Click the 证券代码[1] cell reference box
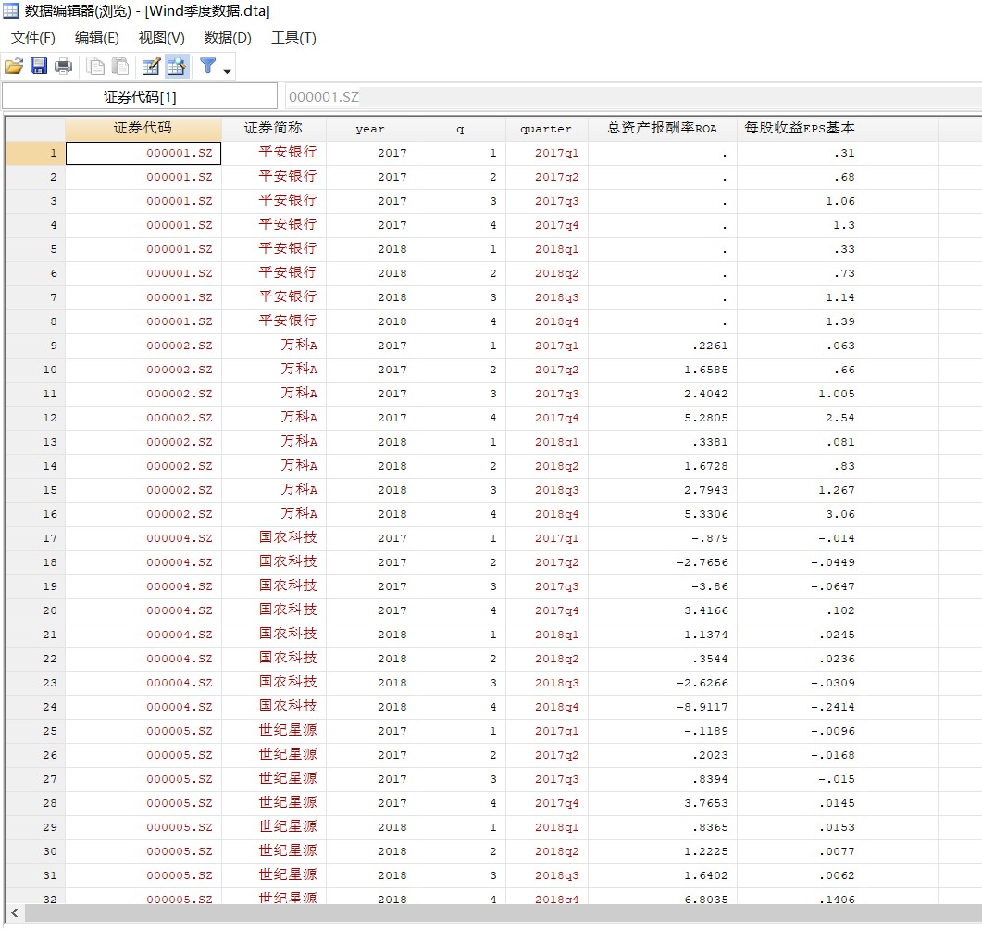This screenshot has width=982, height=931. [140, 96]
